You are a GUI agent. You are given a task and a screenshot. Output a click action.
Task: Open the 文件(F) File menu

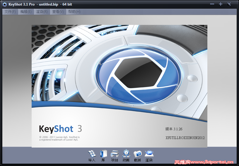10,12
